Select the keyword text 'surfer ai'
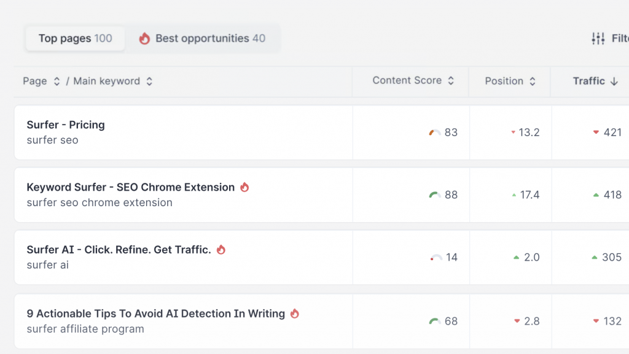629x354 pixels. point(48,265)
